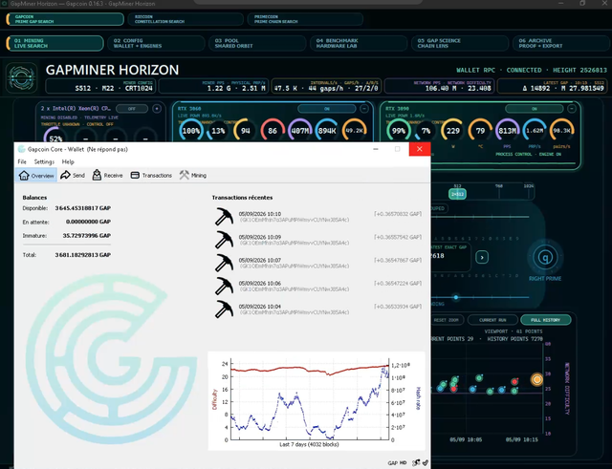Click the difficulty and hash rate graph
Screen dimensions: 612x469
317,401
